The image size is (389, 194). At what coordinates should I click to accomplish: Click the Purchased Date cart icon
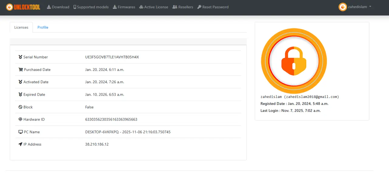[21, 70]
